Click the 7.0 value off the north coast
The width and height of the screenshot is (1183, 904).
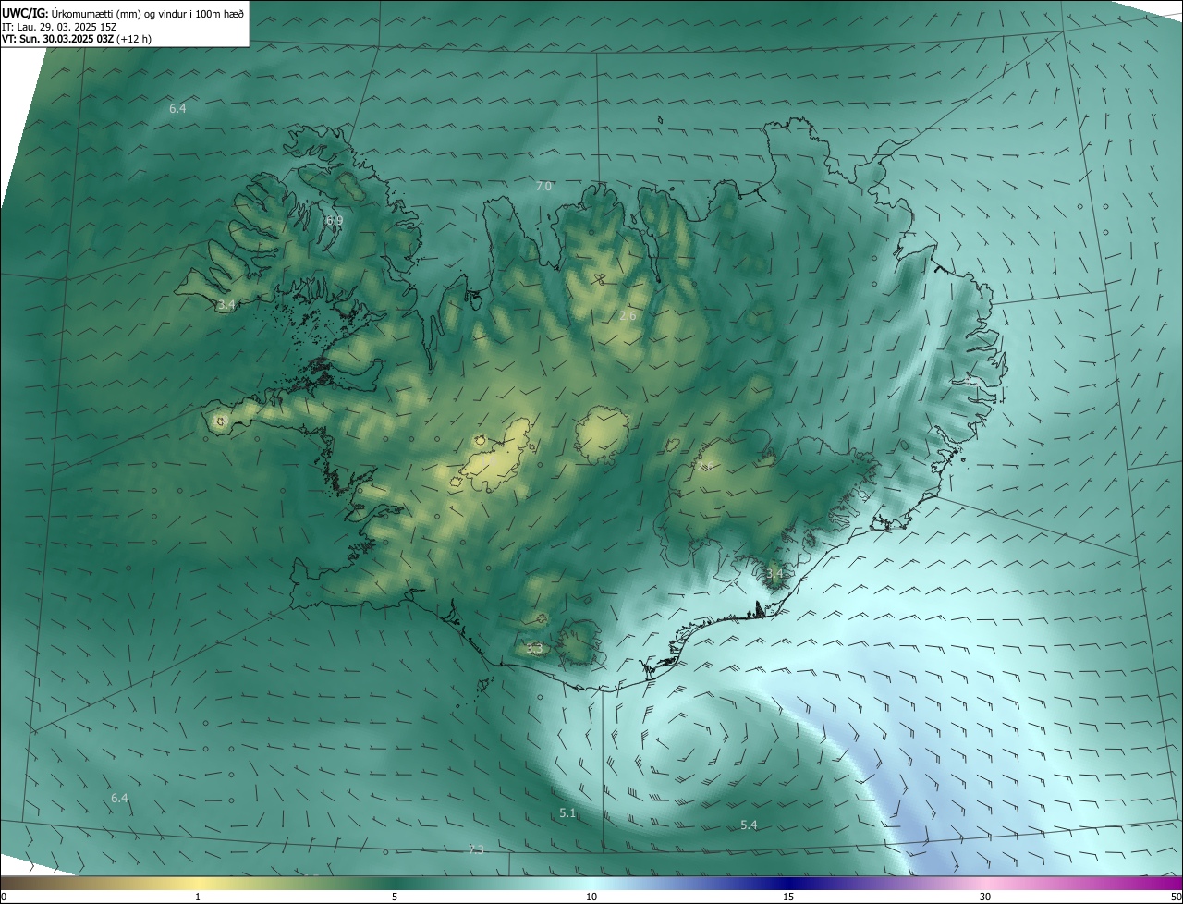click(x=543, y=187)
